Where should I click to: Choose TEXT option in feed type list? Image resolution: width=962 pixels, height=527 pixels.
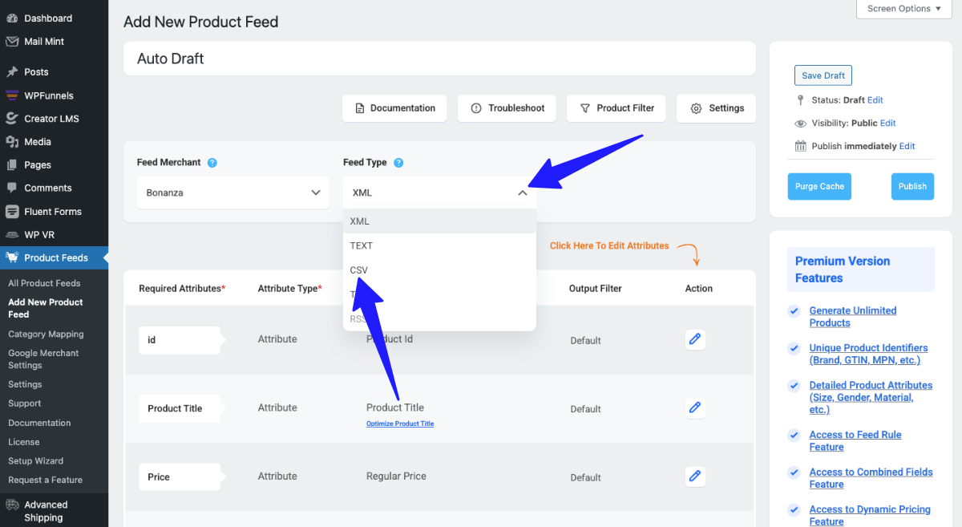click(362, 245)
